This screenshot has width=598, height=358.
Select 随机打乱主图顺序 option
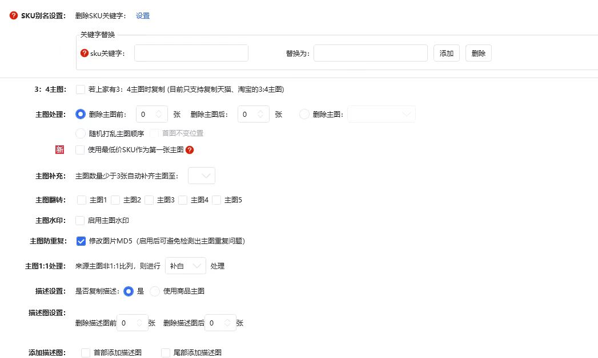pyautogui.click(x=81, y=133)
